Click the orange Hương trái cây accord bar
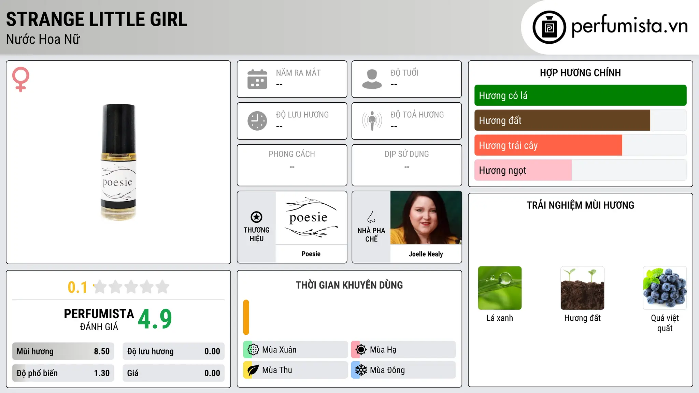The height and width of the screenshot is (393, 699). pyautogui.click(x=548, y=145)
